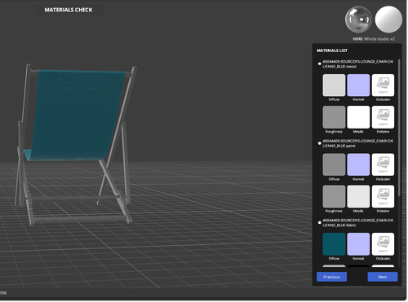Image resolution: width=408 pixels, height=302 pixels.
Task: Open the empty Occlusion slot of the metal material
Action: pyautogui.click(x=383, y=85)
